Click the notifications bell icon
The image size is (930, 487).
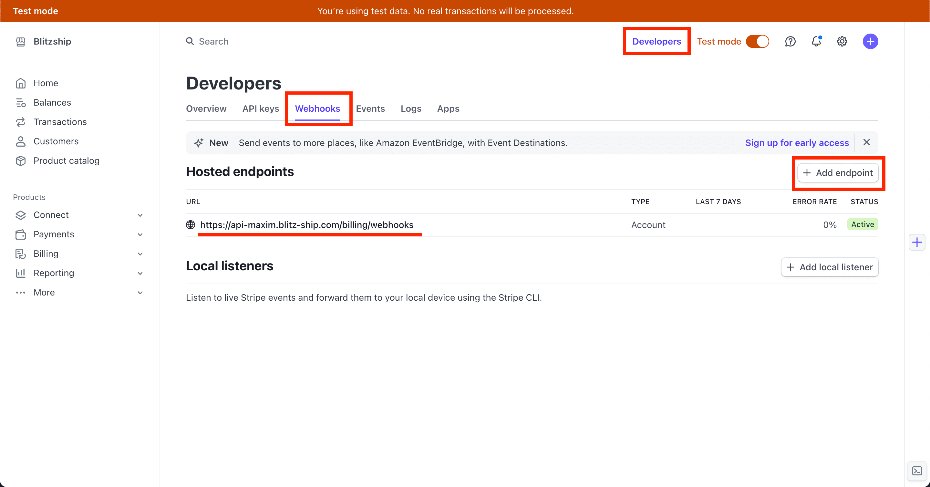point(816,41)
